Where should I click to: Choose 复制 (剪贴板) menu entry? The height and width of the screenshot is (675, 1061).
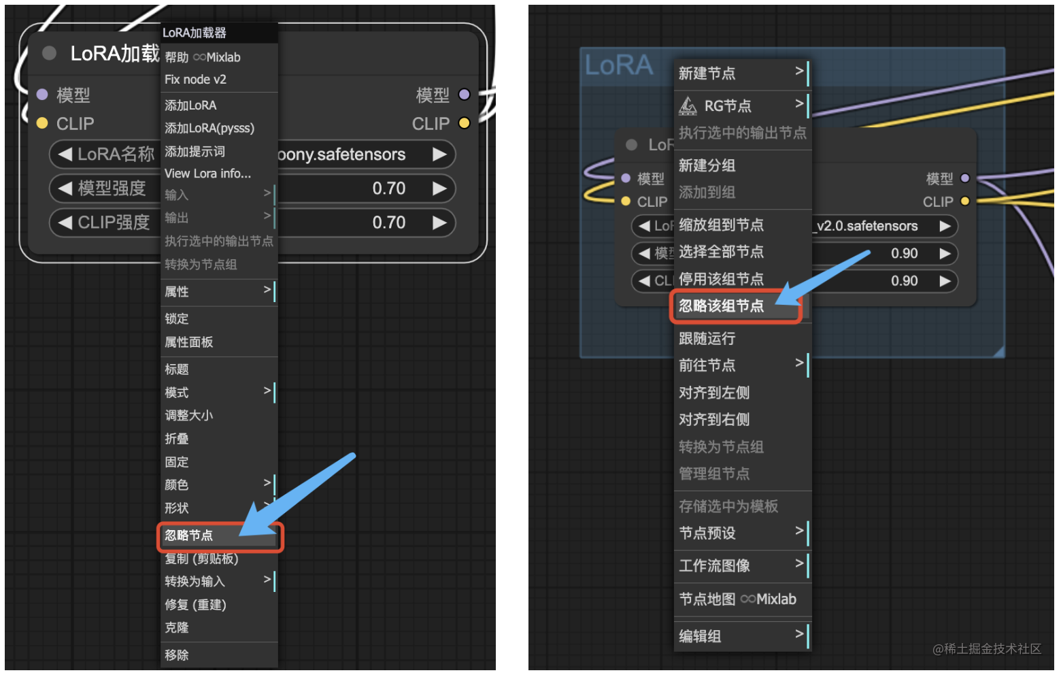point(219,559)
